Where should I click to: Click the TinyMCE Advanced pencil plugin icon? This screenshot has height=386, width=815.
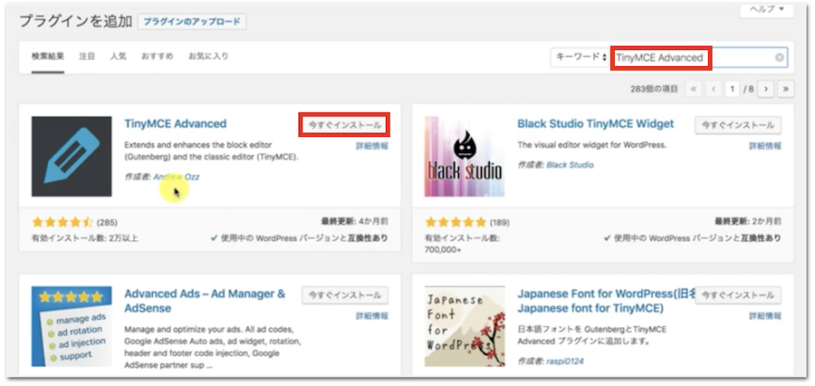coord(72,156)
